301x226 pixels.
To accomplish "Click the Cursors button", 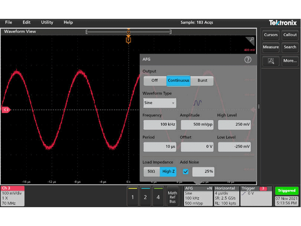I will (x=271, y=35).
